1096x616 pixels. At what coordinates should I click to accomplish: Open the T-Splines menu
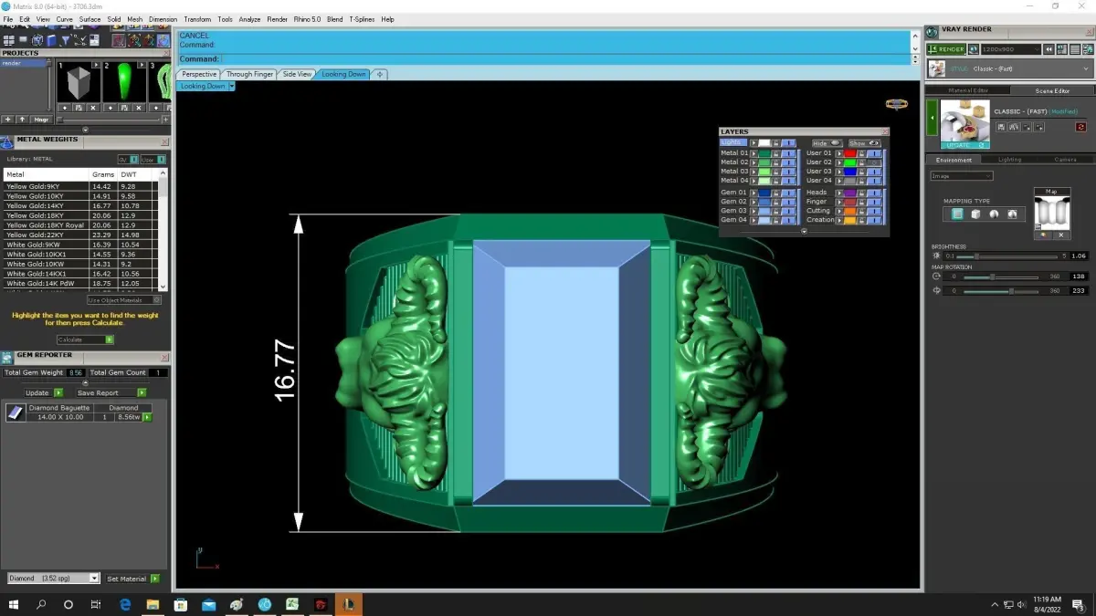point(362,19)
